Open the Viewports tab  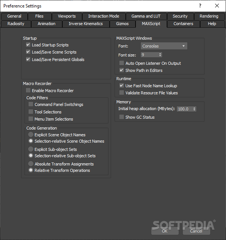(67, 16)
